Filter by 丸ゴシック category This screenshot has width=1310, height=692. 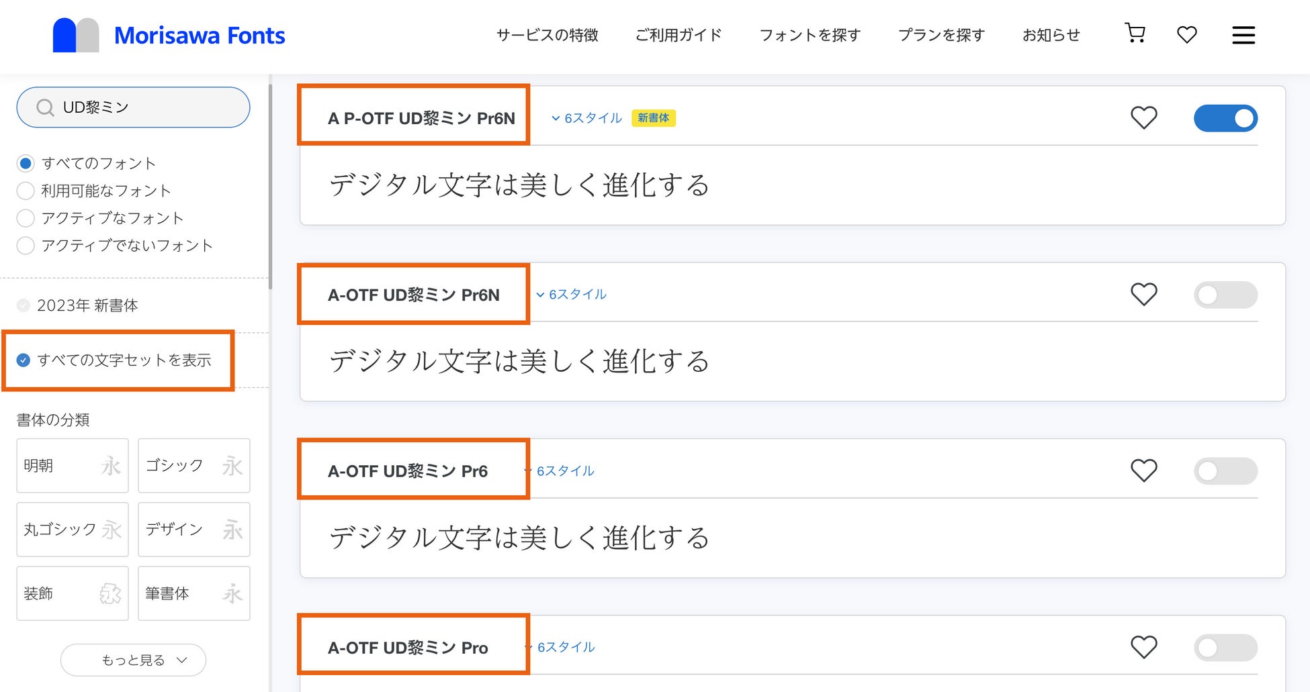coord(73,530)
